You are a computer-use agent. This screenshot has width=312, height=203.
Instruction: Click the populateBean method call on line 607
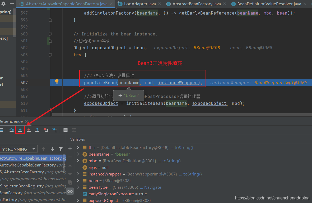click(x=100, y=83)
